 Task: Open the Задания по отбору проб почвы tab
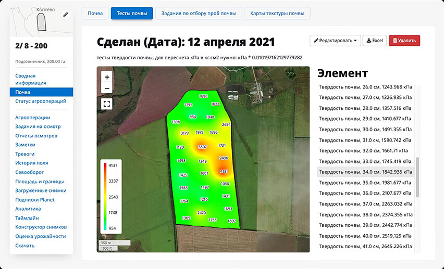pos(199,14)
